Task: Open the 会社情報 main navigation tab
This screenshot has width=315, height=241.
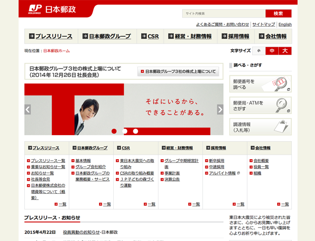Action: tap(273, 36)
